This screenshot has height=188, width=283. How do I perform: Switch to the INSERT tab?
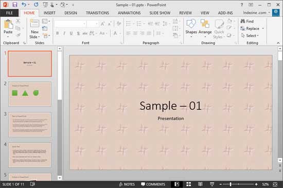tap(49, 13)
